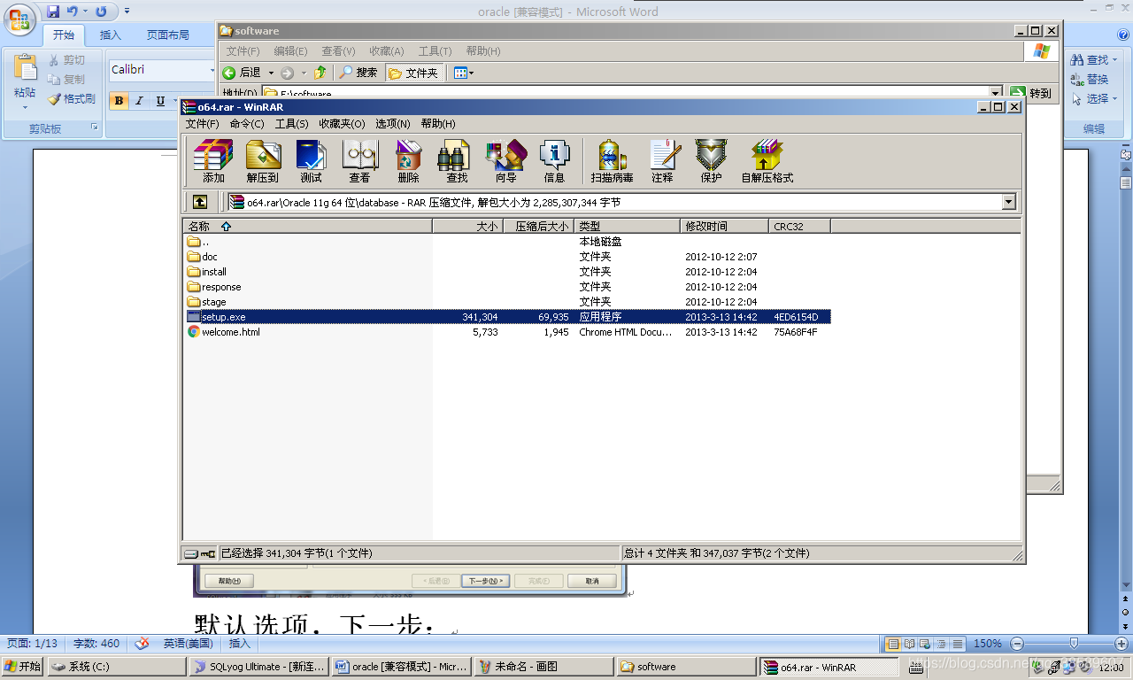Switch to Draft view in Word status bar

click(957, 644)
